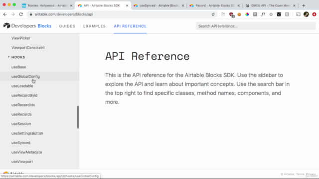Click the red Opera-style circle icon
The image size is (319, 179).
pyautogui.click(x=315, y=14)
